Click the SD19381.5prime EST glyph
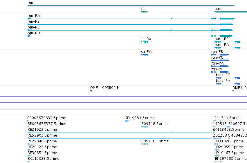The image size is (247, 163). 127,121
